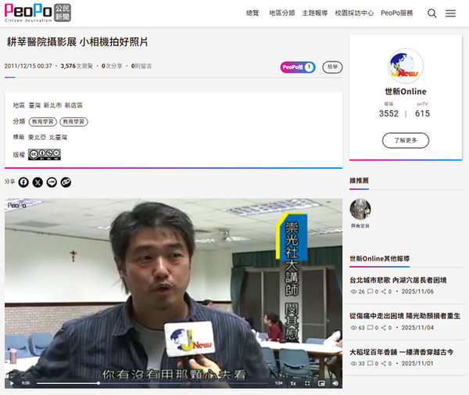
Task: Enter fullscreen video mode
Action: click(307, 383)
